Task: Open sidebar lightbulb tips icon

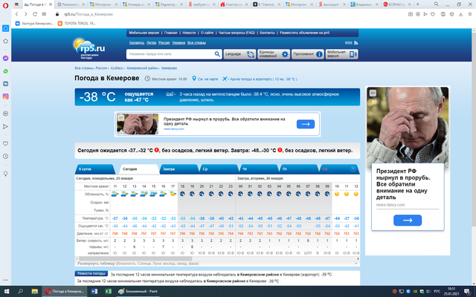Action: [x=5, y=174]
